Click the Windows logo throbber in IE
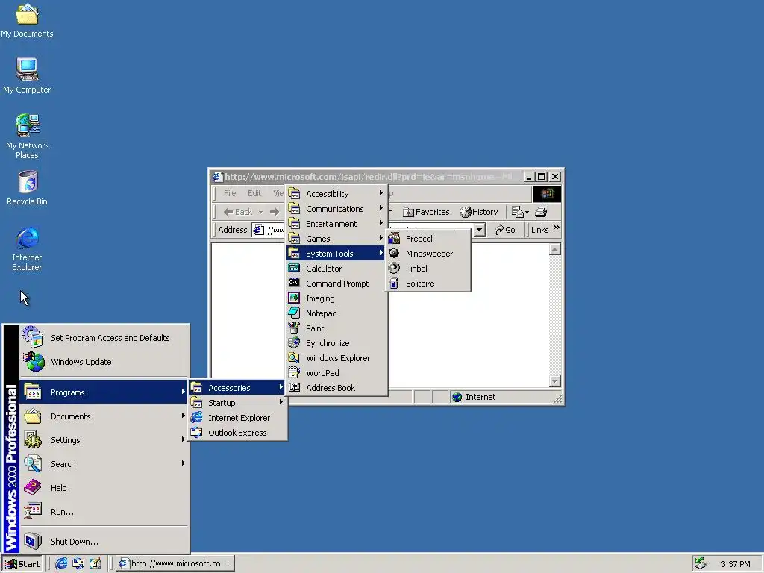 click(x=547, y=193)
